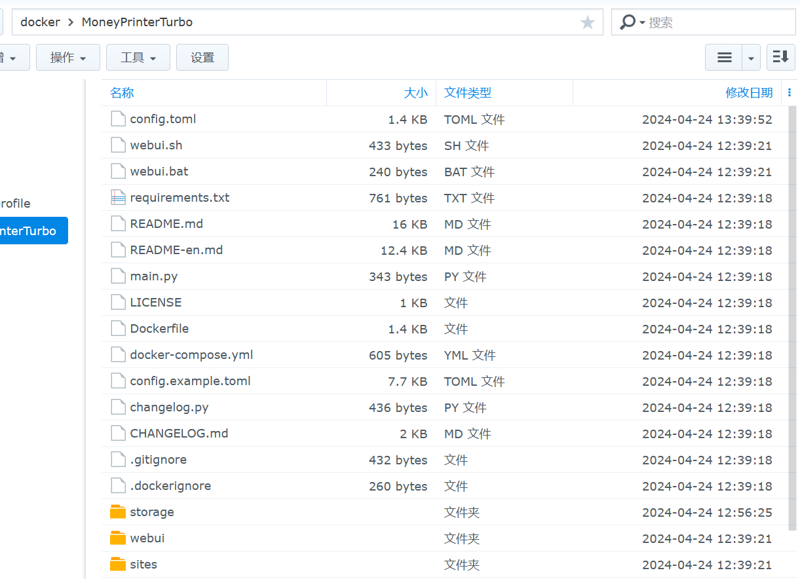Select the .gitignore file name
The image size is (800, 579).
click(x=158, y=460)
